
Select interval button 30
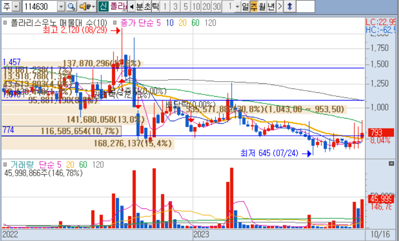(x=217, y=6)
